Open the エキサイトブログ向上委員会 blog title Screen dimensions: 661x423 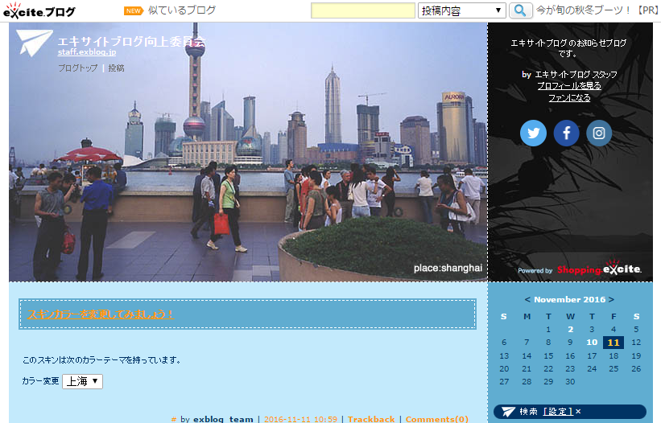click(131, 41)
